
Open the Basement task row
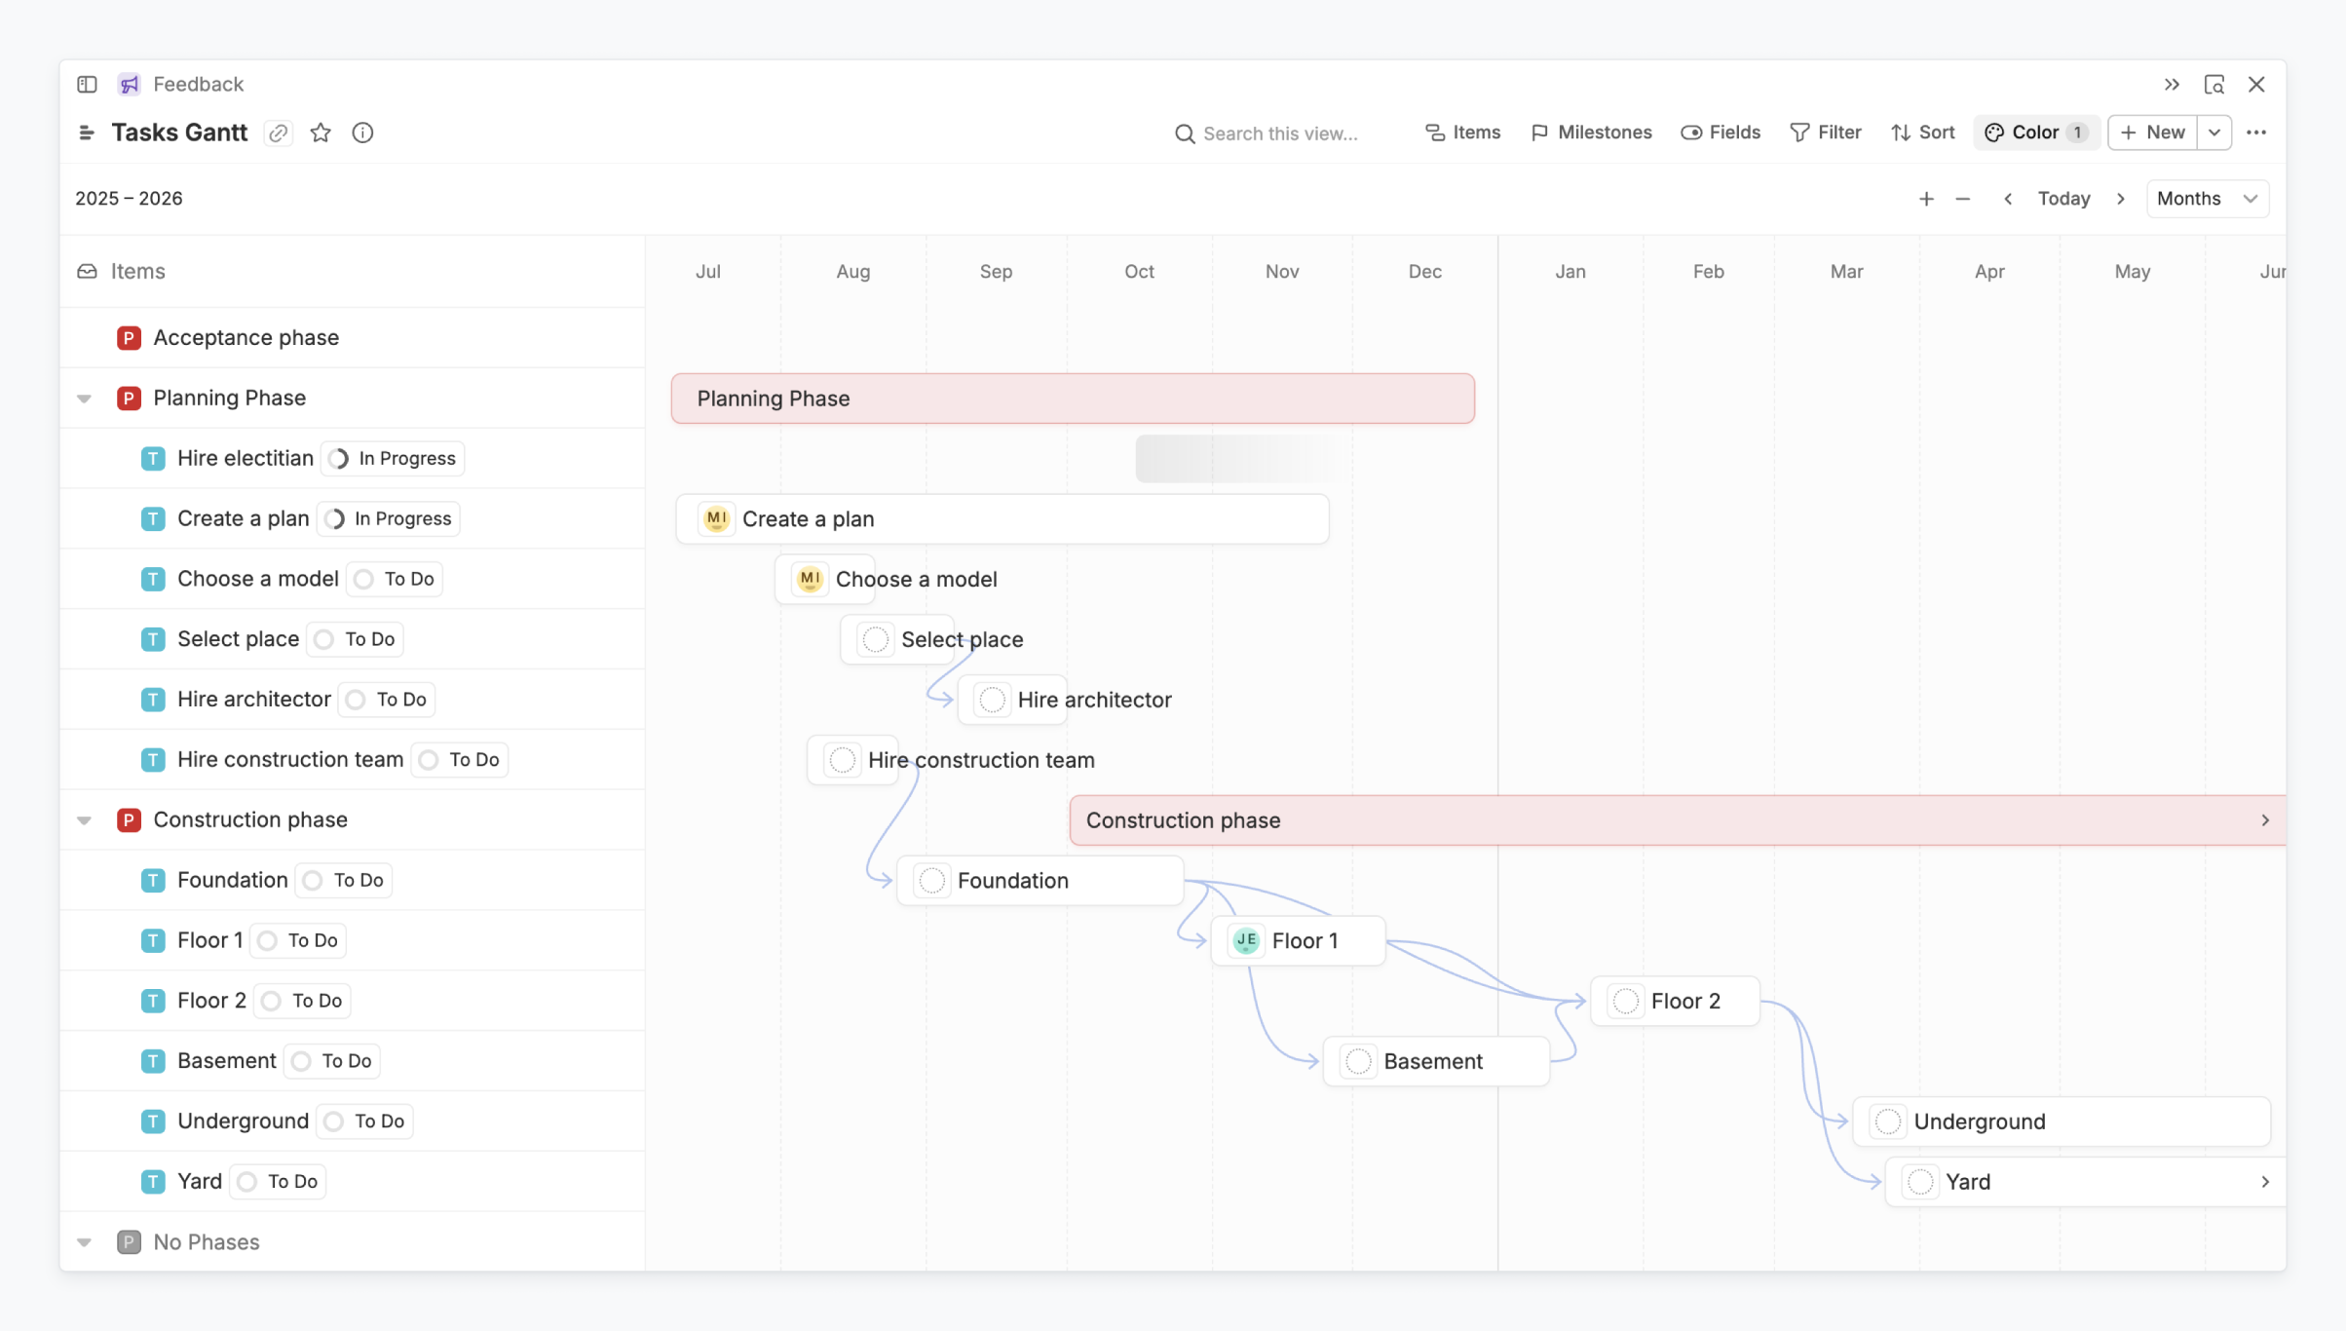(353, 1061)
